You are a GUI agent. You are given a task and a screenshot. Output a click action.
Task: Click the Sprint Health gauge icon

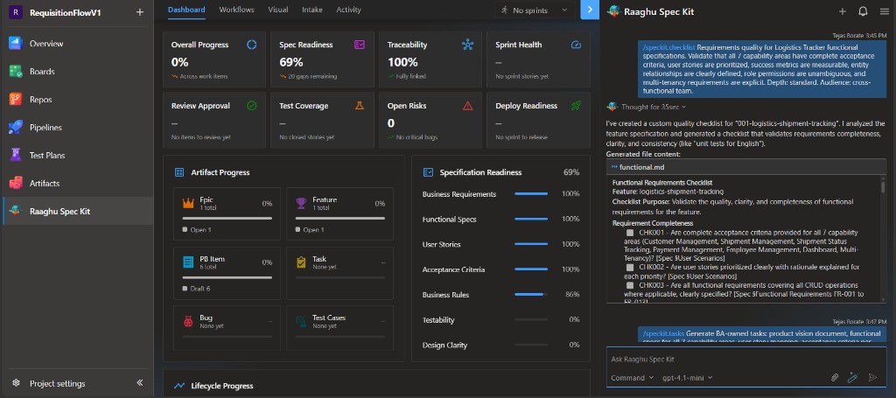(576, 45)
